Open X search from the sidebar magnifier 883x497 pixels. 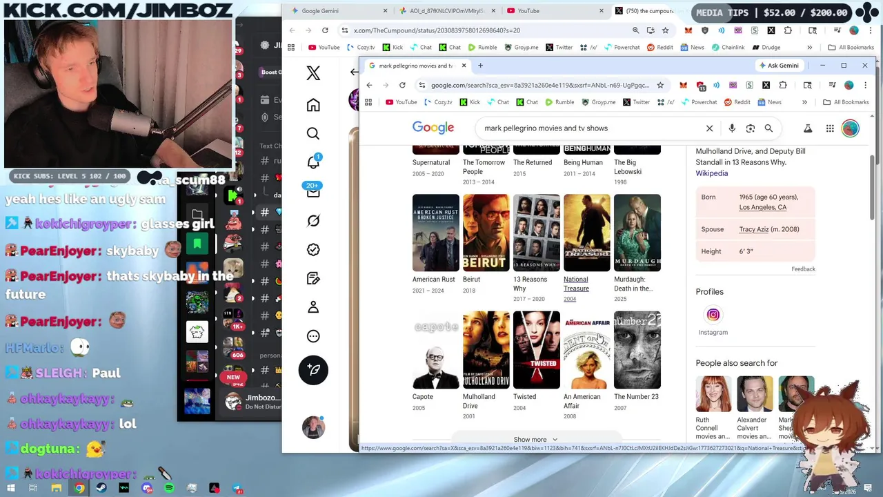pyautogui.click(x=313, y=134)
